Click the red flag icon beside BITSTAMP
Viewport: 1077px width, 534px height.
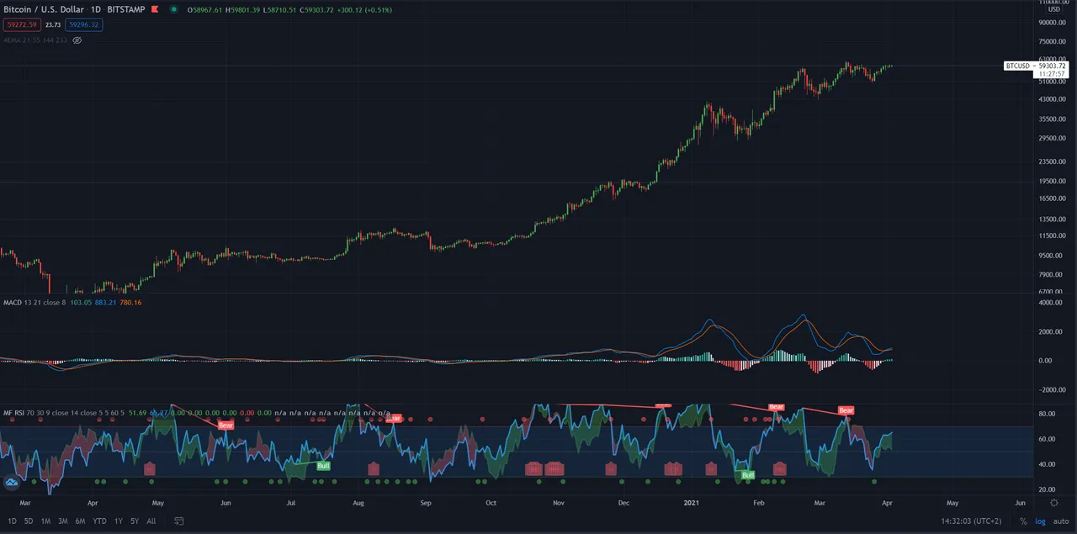(x=154, y=9)
